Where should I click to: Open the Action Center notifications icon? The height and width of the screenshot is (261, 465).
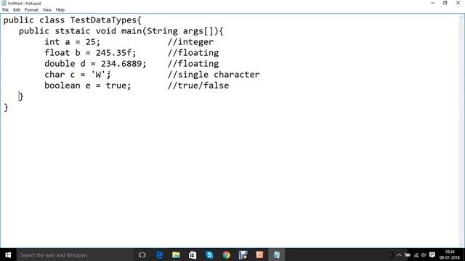point(432,254)
